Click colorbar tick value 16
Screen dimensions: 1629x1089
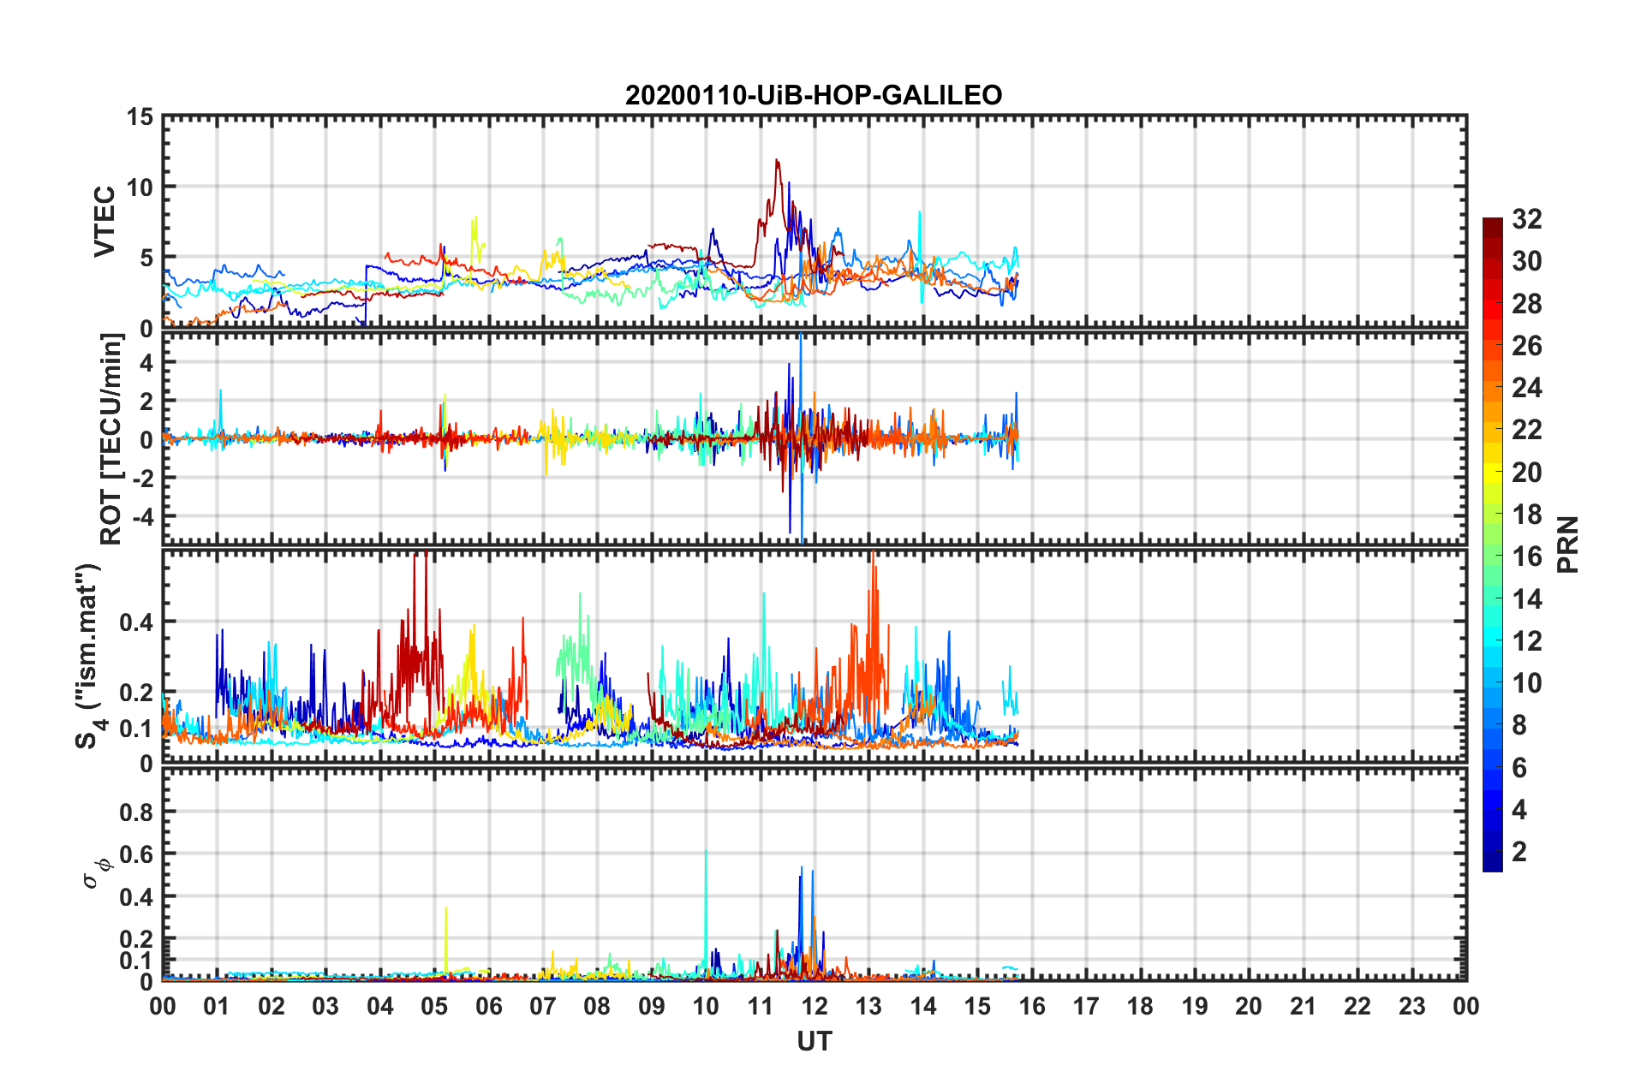pyautogui.click(x=1527, y=556)
